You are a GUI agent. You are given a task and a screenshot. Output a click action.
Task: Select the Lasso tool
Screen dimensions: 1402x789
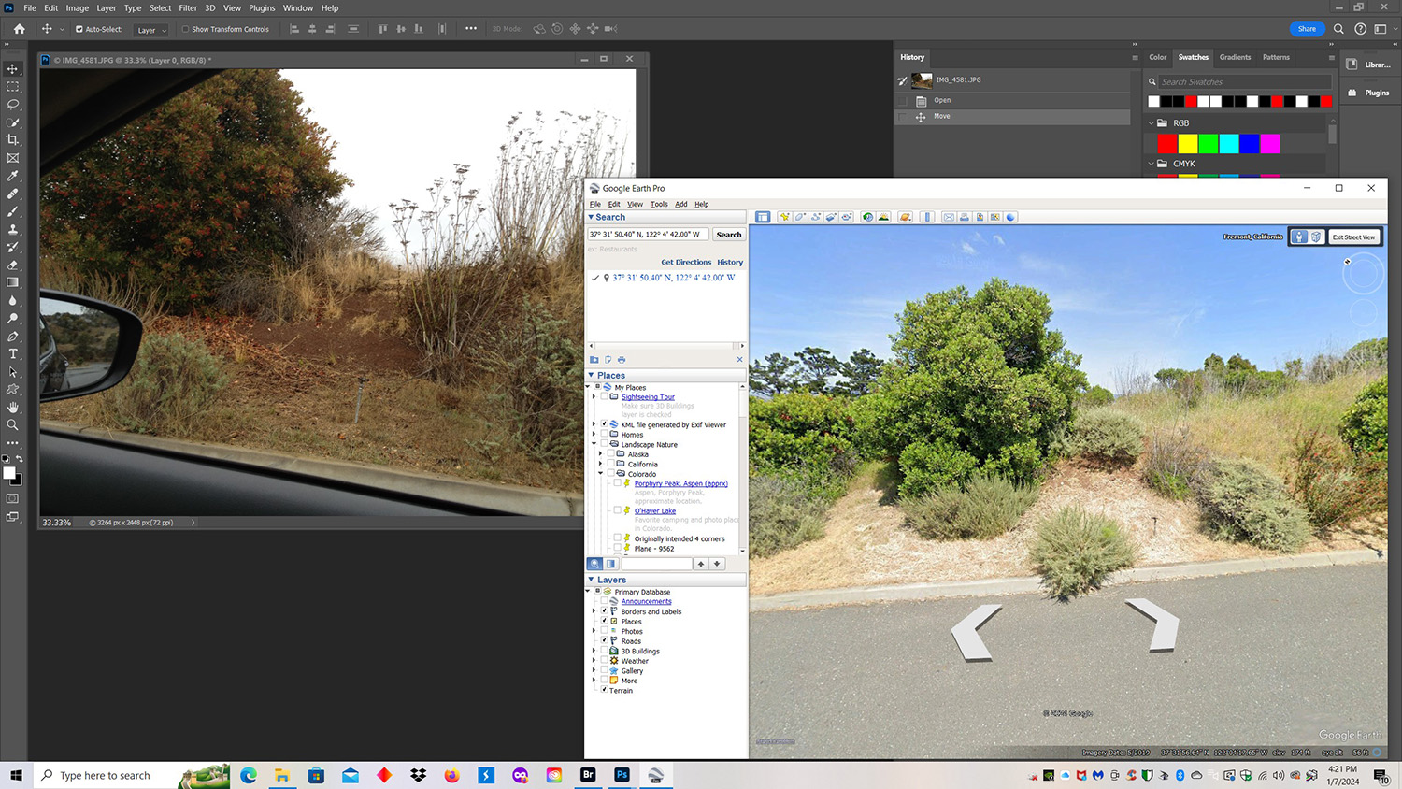[x=13, y=105]
